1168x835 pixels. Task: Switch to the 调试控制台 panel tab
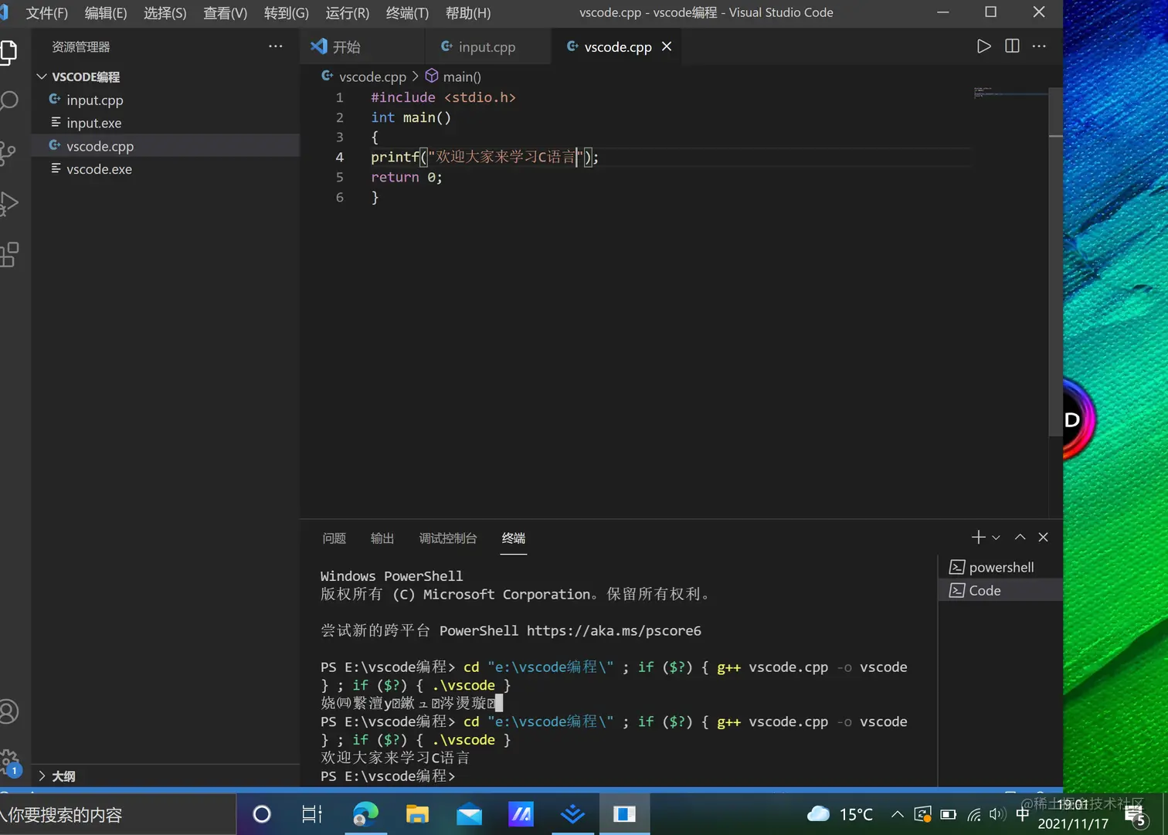pos(448,538)
